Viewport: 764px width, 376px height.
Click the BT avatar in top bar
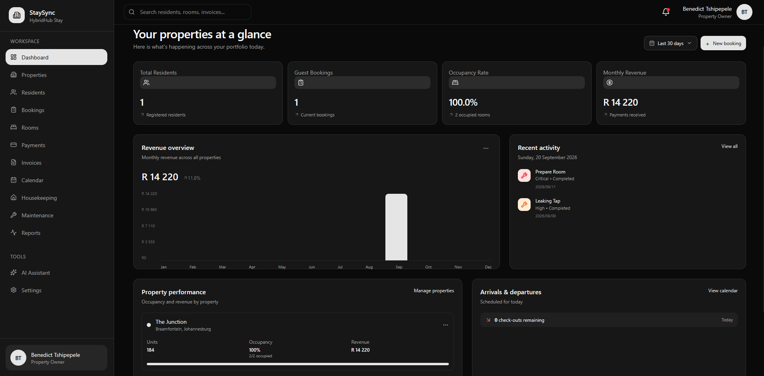click(x=744, y=12)
